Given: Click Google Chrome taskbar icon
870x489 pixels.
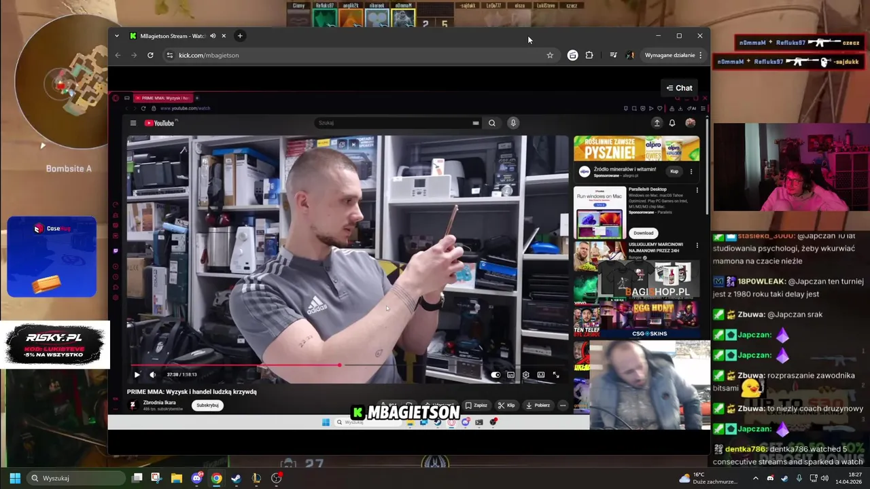Looking at the screenshot, I should 216,478.
